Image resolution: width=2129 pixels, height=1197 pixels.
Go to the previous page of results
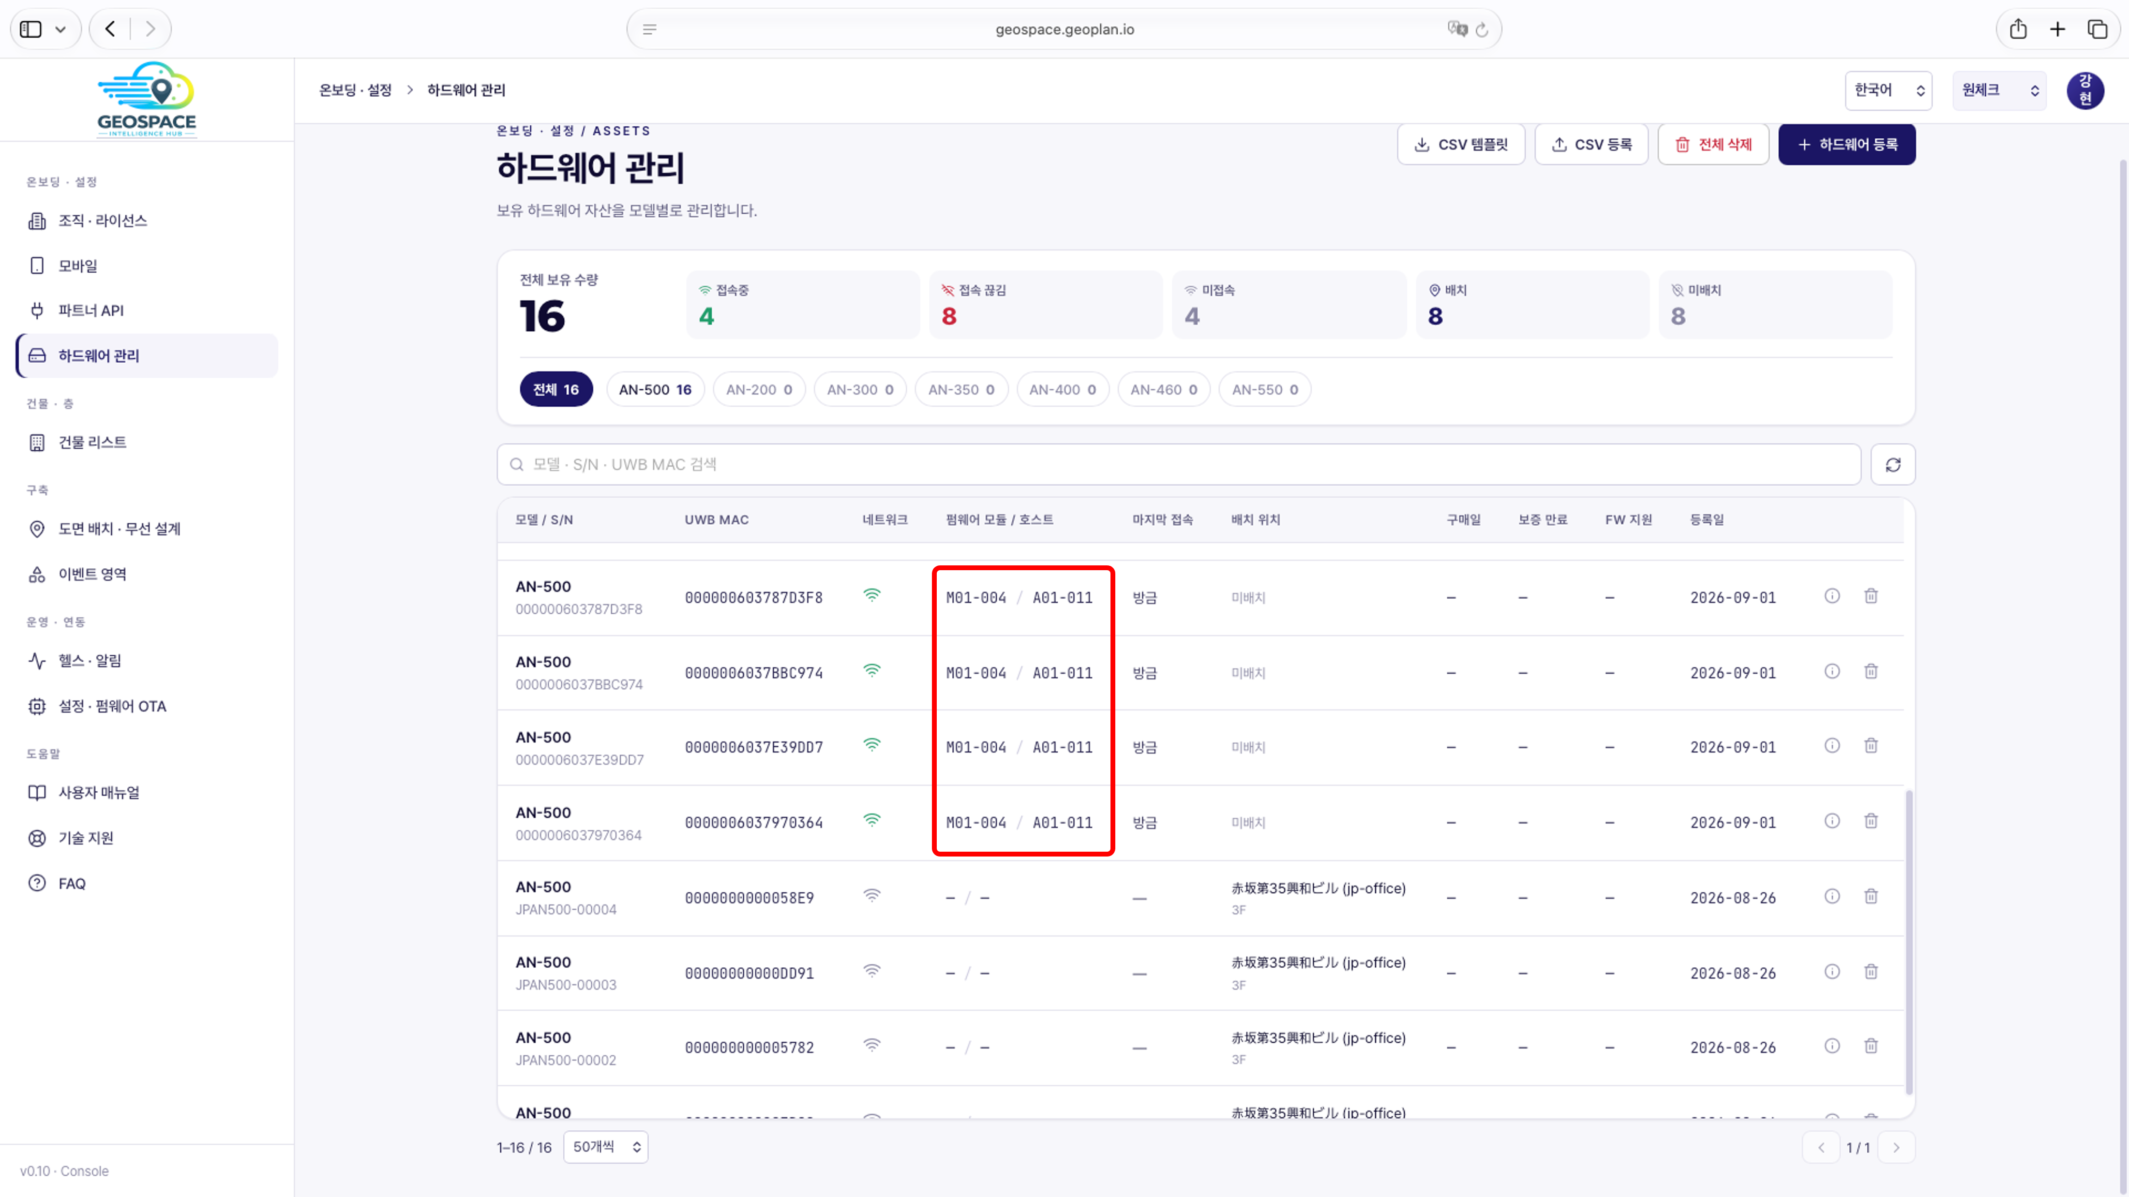pos(1821,1148)
